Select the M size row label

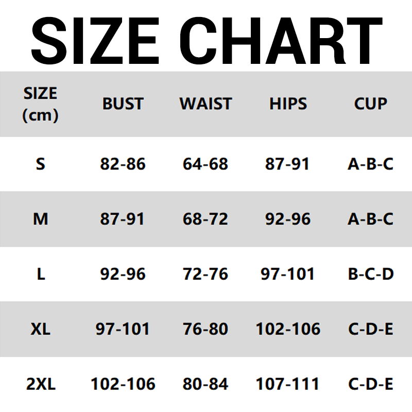(41, 219)
